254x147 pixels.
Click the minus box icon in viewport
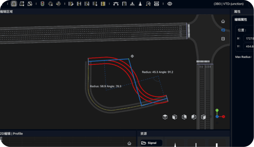pyautogui.click(x=223, y=39)
